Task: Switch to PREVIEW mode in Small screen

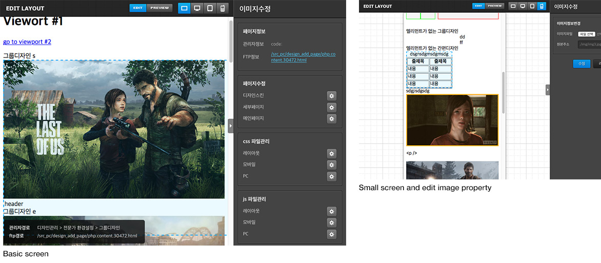Action: [x=494, y=6]
